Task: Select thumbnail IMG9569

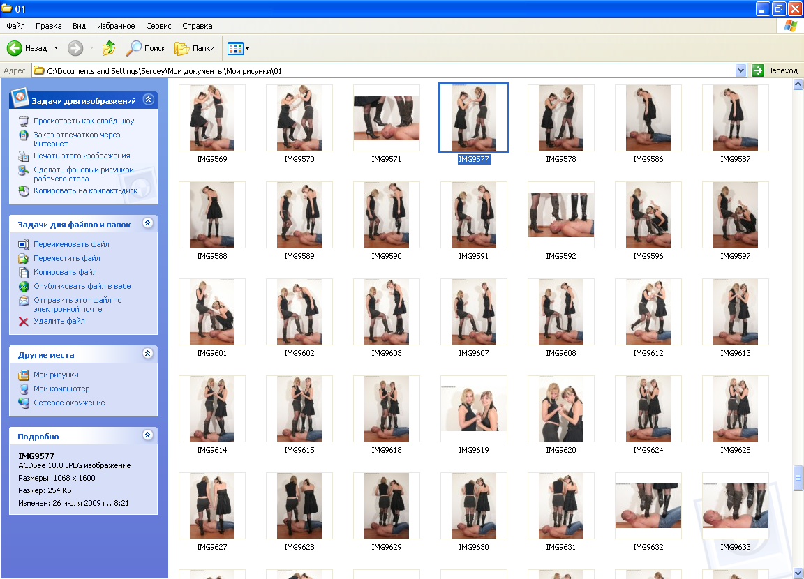Action: tap(212, 118)
